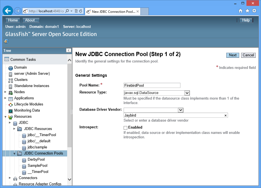Click the GlassFish refresh globe icon below banner
This screenshot has width=261, height=188.
[6, 41]
